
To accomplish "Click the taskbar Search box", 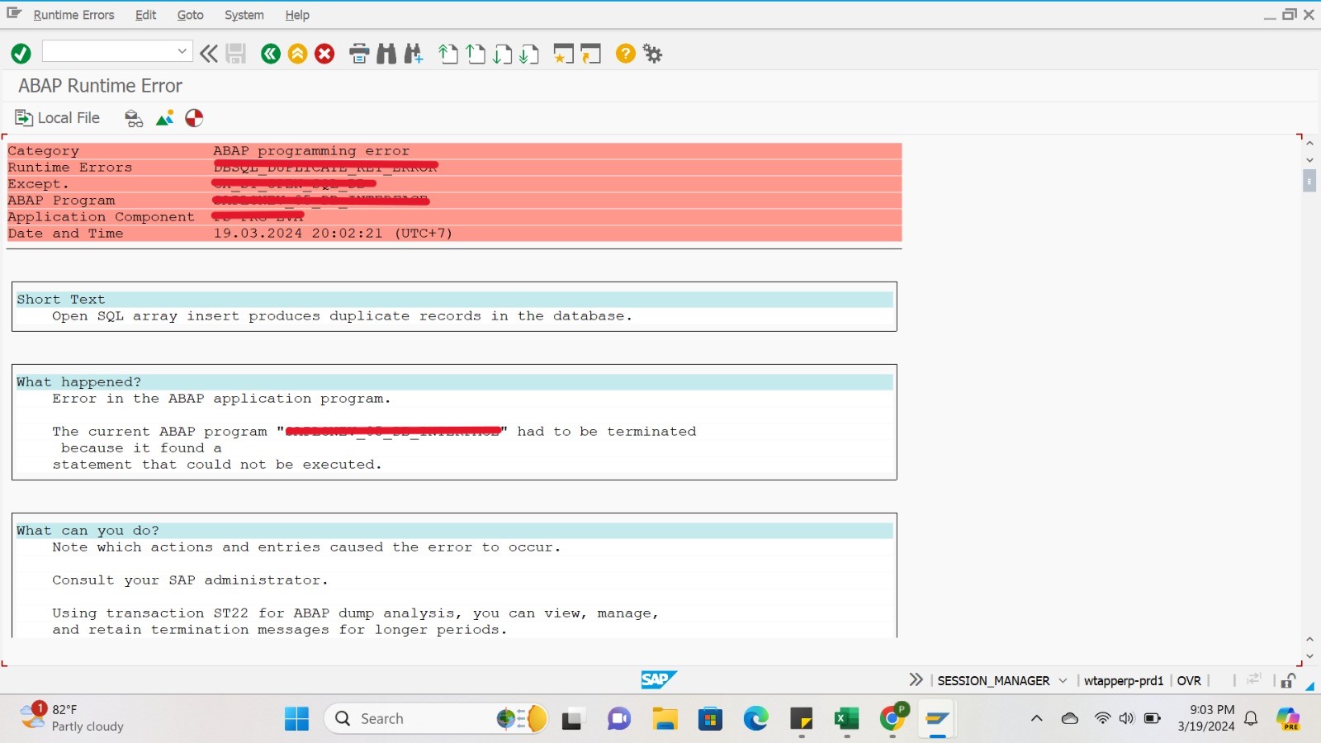I will [437, 718].
